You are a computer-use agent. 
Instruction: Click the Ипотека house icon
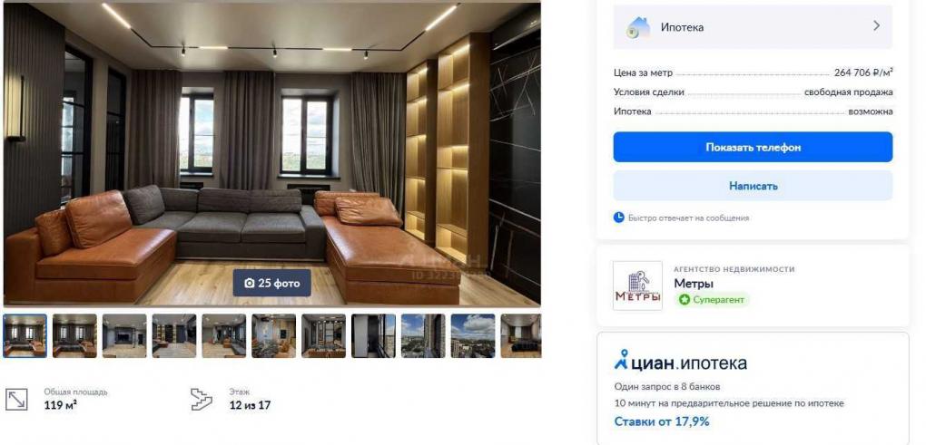638,27
